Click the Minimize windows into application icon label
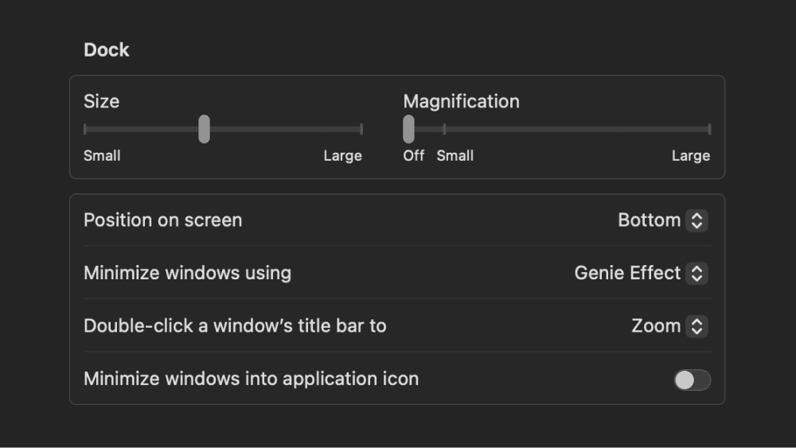Image resolution: width=796 pixels, height=448 pixels. pos(252,379)
